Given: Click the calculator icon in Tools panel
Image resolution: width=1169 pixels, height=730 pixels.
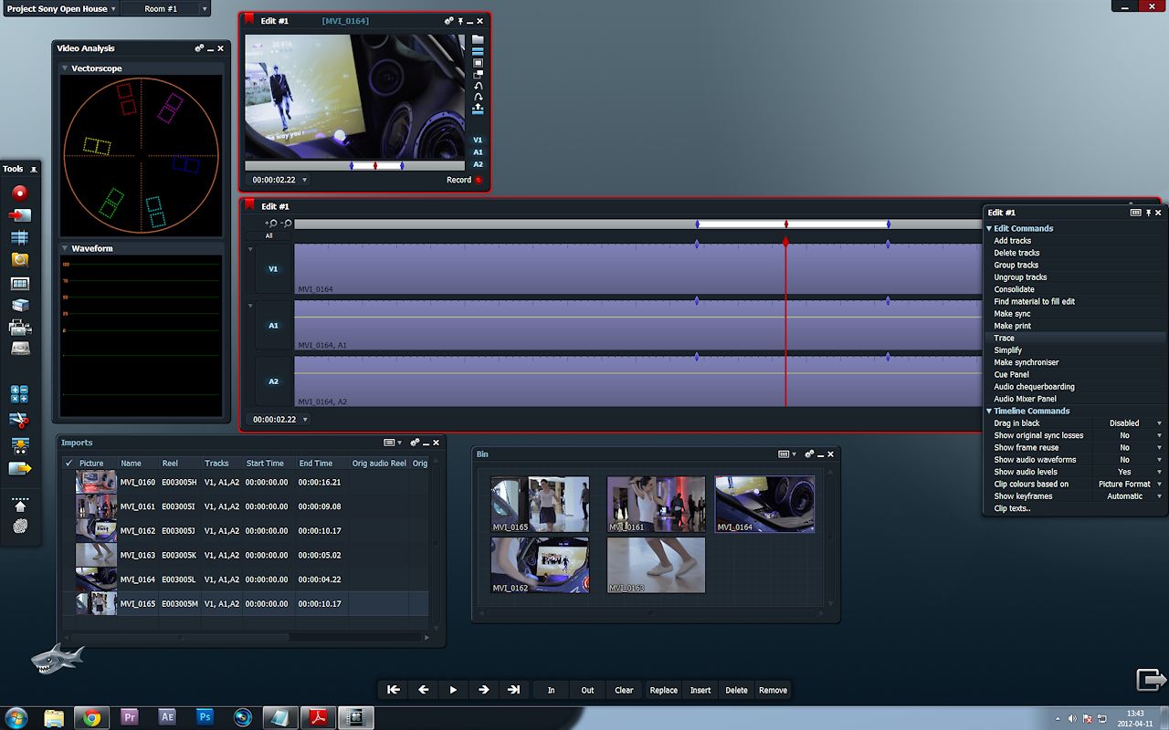Looking at the screenshot, I should (19, 394).
